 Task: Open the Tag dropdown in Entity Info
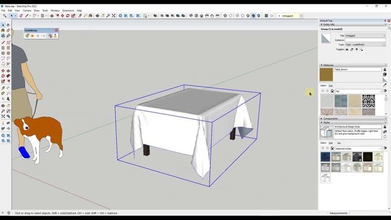pyautogui.click(x=365, y=35)
